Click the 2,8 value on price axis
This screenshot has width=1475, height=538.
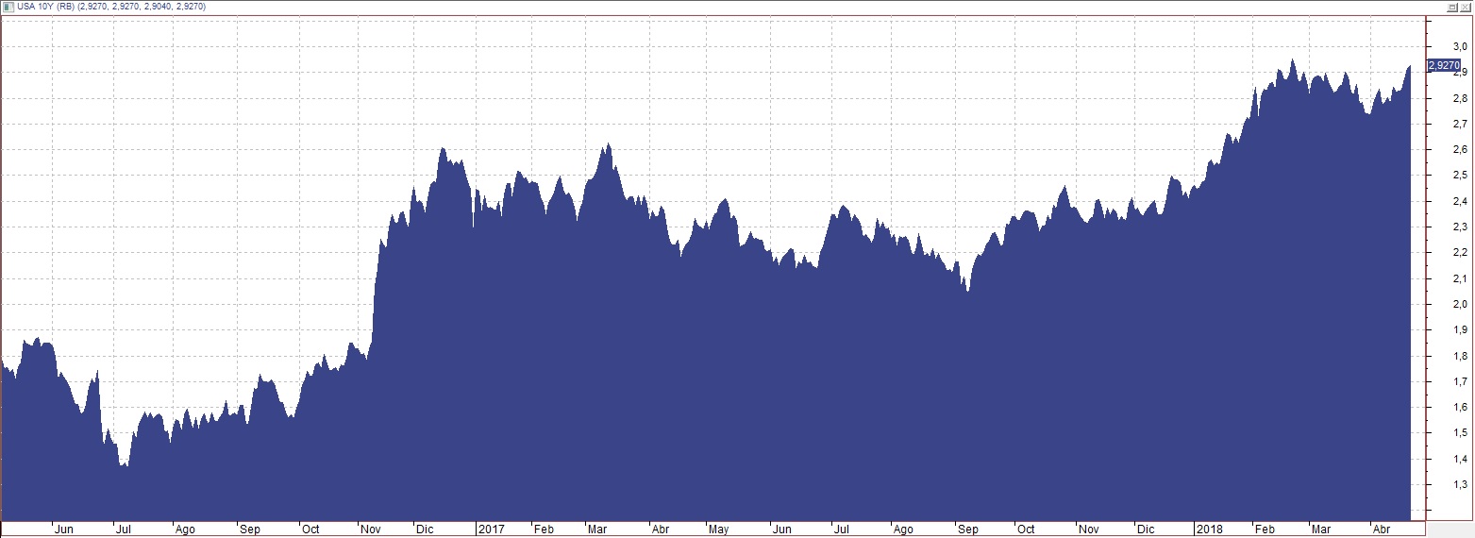(x=1459, y=98)
